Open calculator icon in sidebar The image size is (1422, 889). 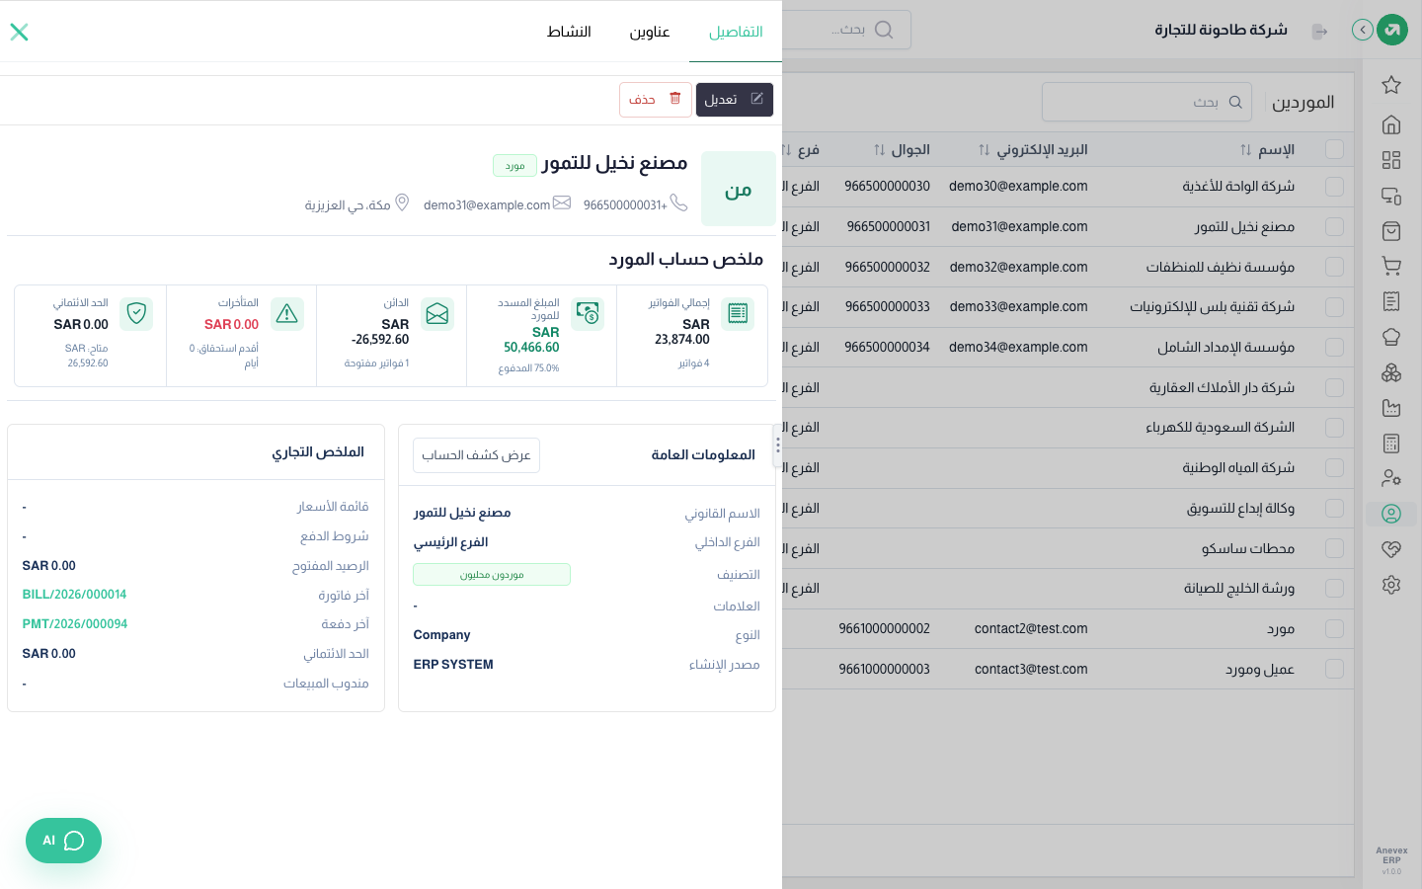[x=1391, y=444]
